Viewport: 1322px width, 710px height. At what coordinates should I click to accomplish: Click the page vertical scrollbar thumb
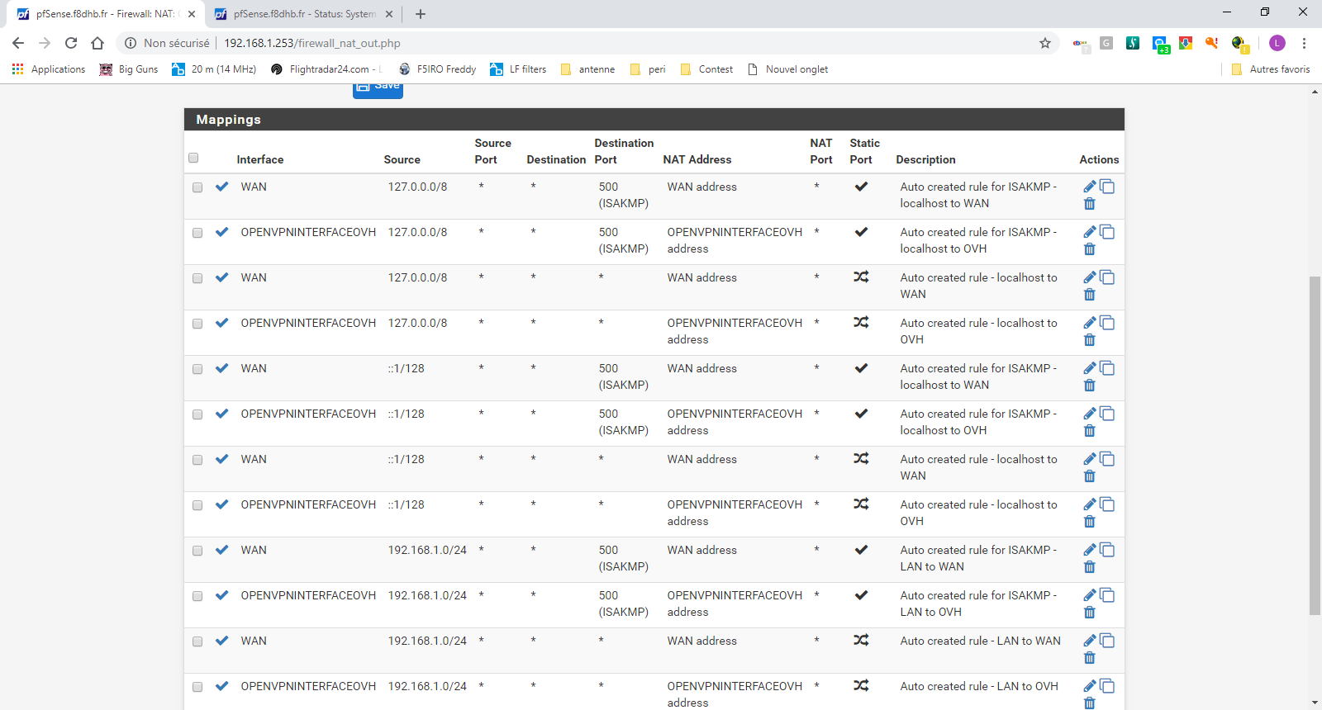click(x=1315, y=446)
